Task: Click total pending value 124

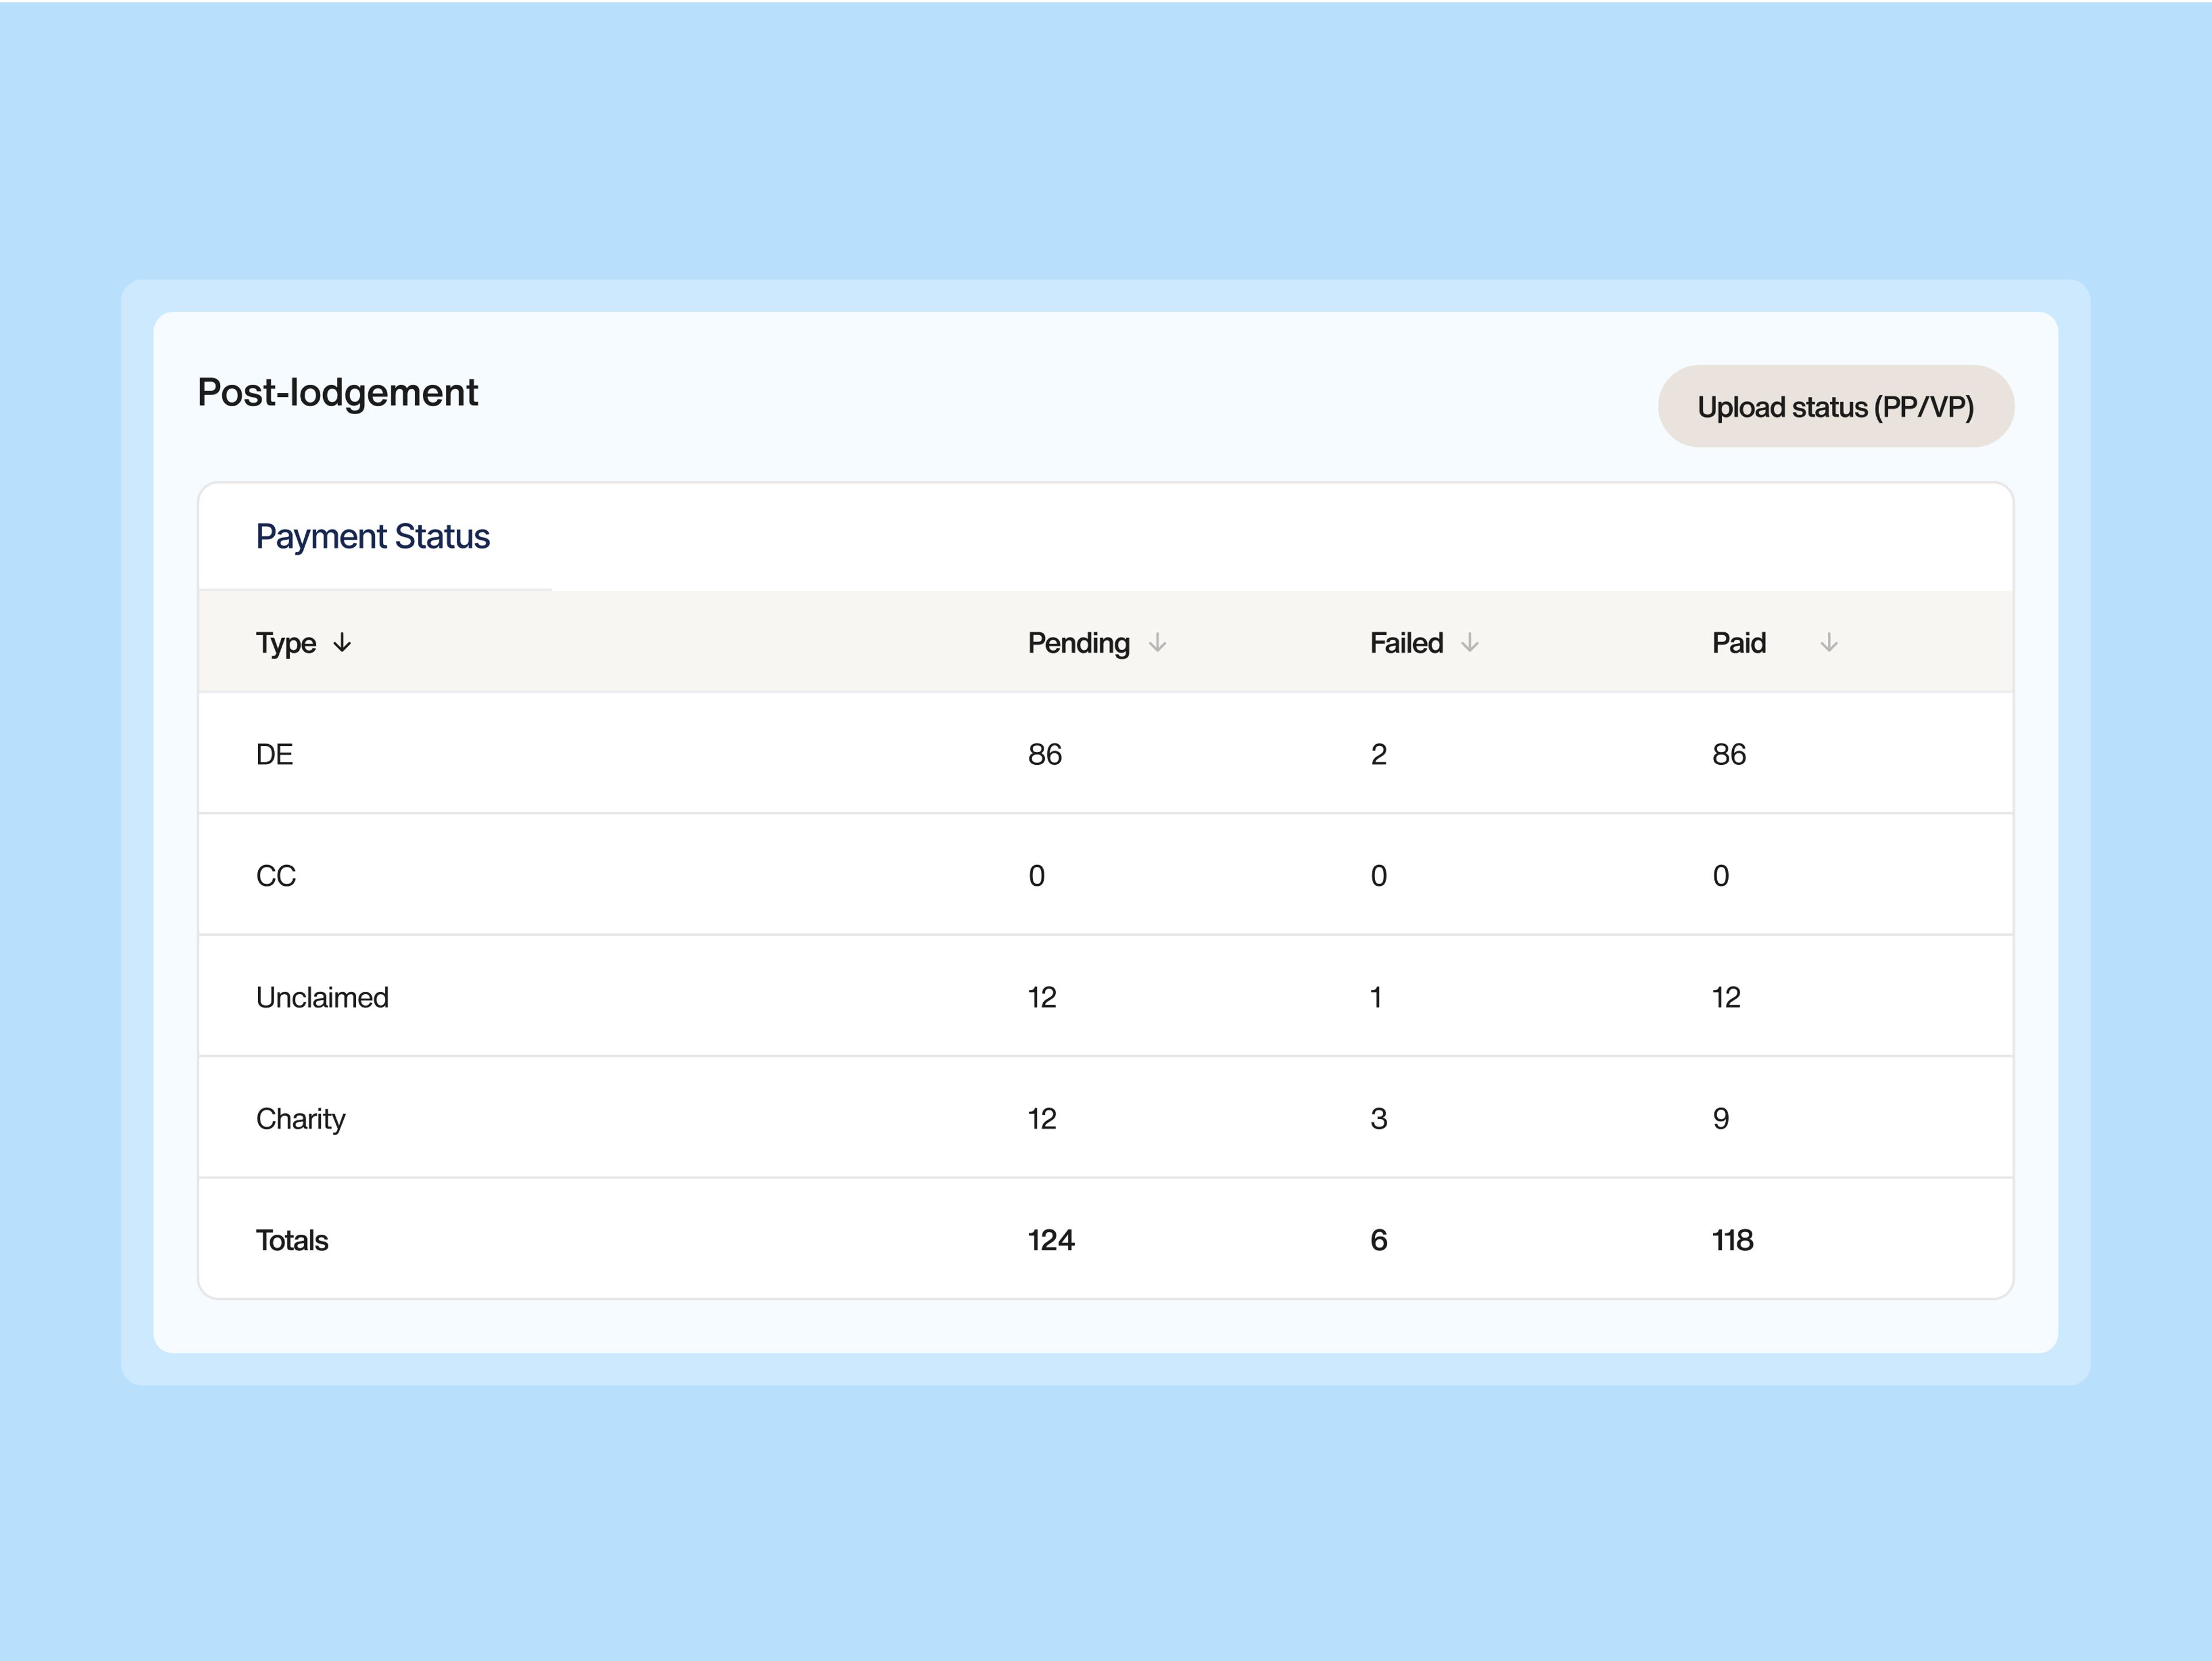Action: [x=1050, y=1241]
